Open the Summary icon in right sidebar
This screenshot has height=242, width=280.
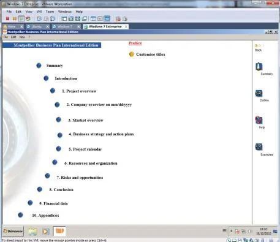coord(259,66)
